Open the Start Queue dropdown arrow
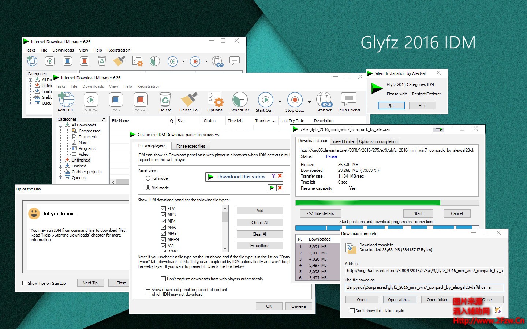The image size is (527, 329). click(280, 102)
